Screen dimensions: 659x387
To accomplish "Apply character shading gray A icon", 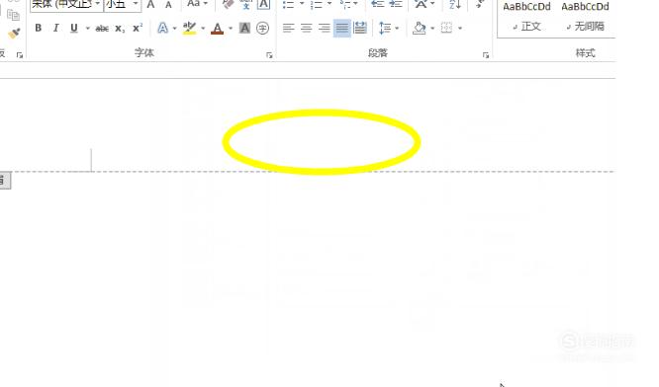I will [244, 28].
